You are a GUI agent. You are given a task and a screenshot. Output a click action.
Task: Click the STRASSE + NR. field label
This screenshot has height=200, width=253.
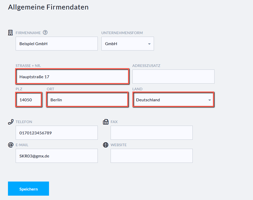28,66
